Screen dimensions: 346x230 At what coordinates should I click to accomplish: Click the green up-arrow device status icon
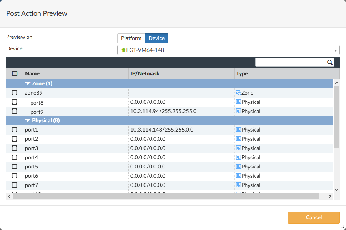click(x=123, y=50)
